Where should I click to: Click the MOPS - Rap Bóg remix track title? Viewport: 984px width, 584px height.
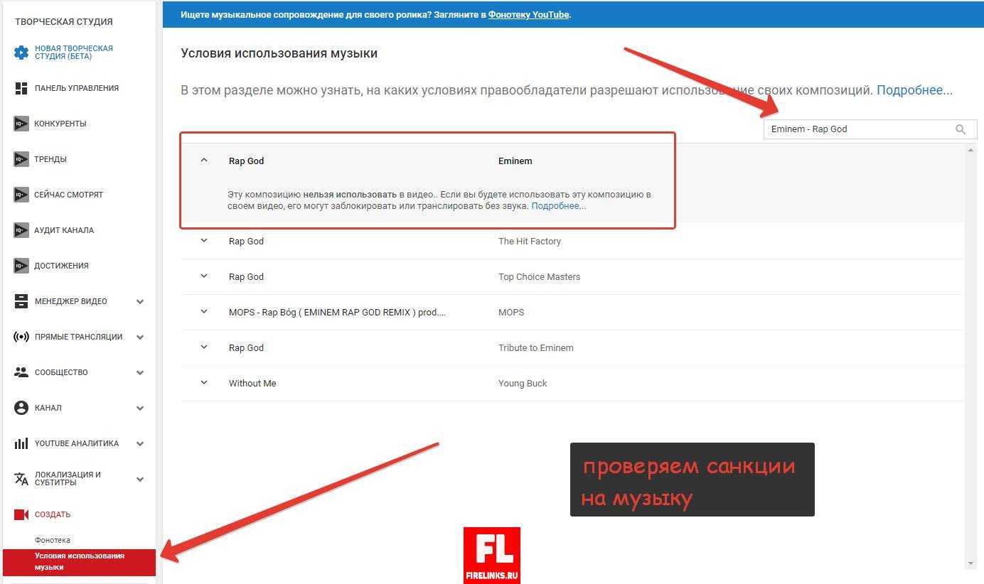(337, 312)
